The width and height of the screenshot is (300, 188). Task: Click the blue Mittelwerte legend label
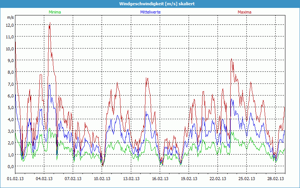click(150, 12)
